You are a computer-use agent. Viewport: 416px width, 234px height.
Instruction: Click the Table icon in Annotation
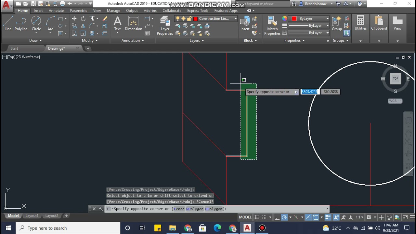147,33
